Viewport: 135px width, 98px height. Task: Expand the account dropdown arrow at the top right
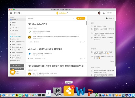click(x=114, y=13)
